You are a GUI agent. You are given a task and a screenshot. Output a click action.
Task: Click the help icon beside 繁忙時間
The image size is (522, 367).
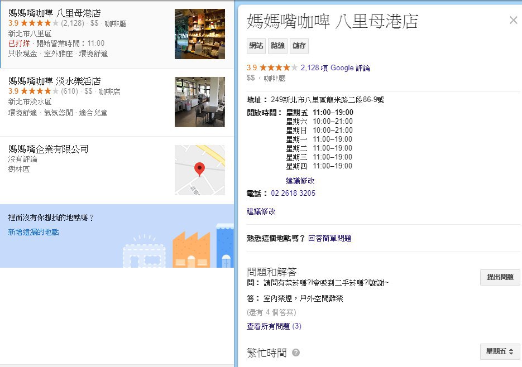point(296,352)
